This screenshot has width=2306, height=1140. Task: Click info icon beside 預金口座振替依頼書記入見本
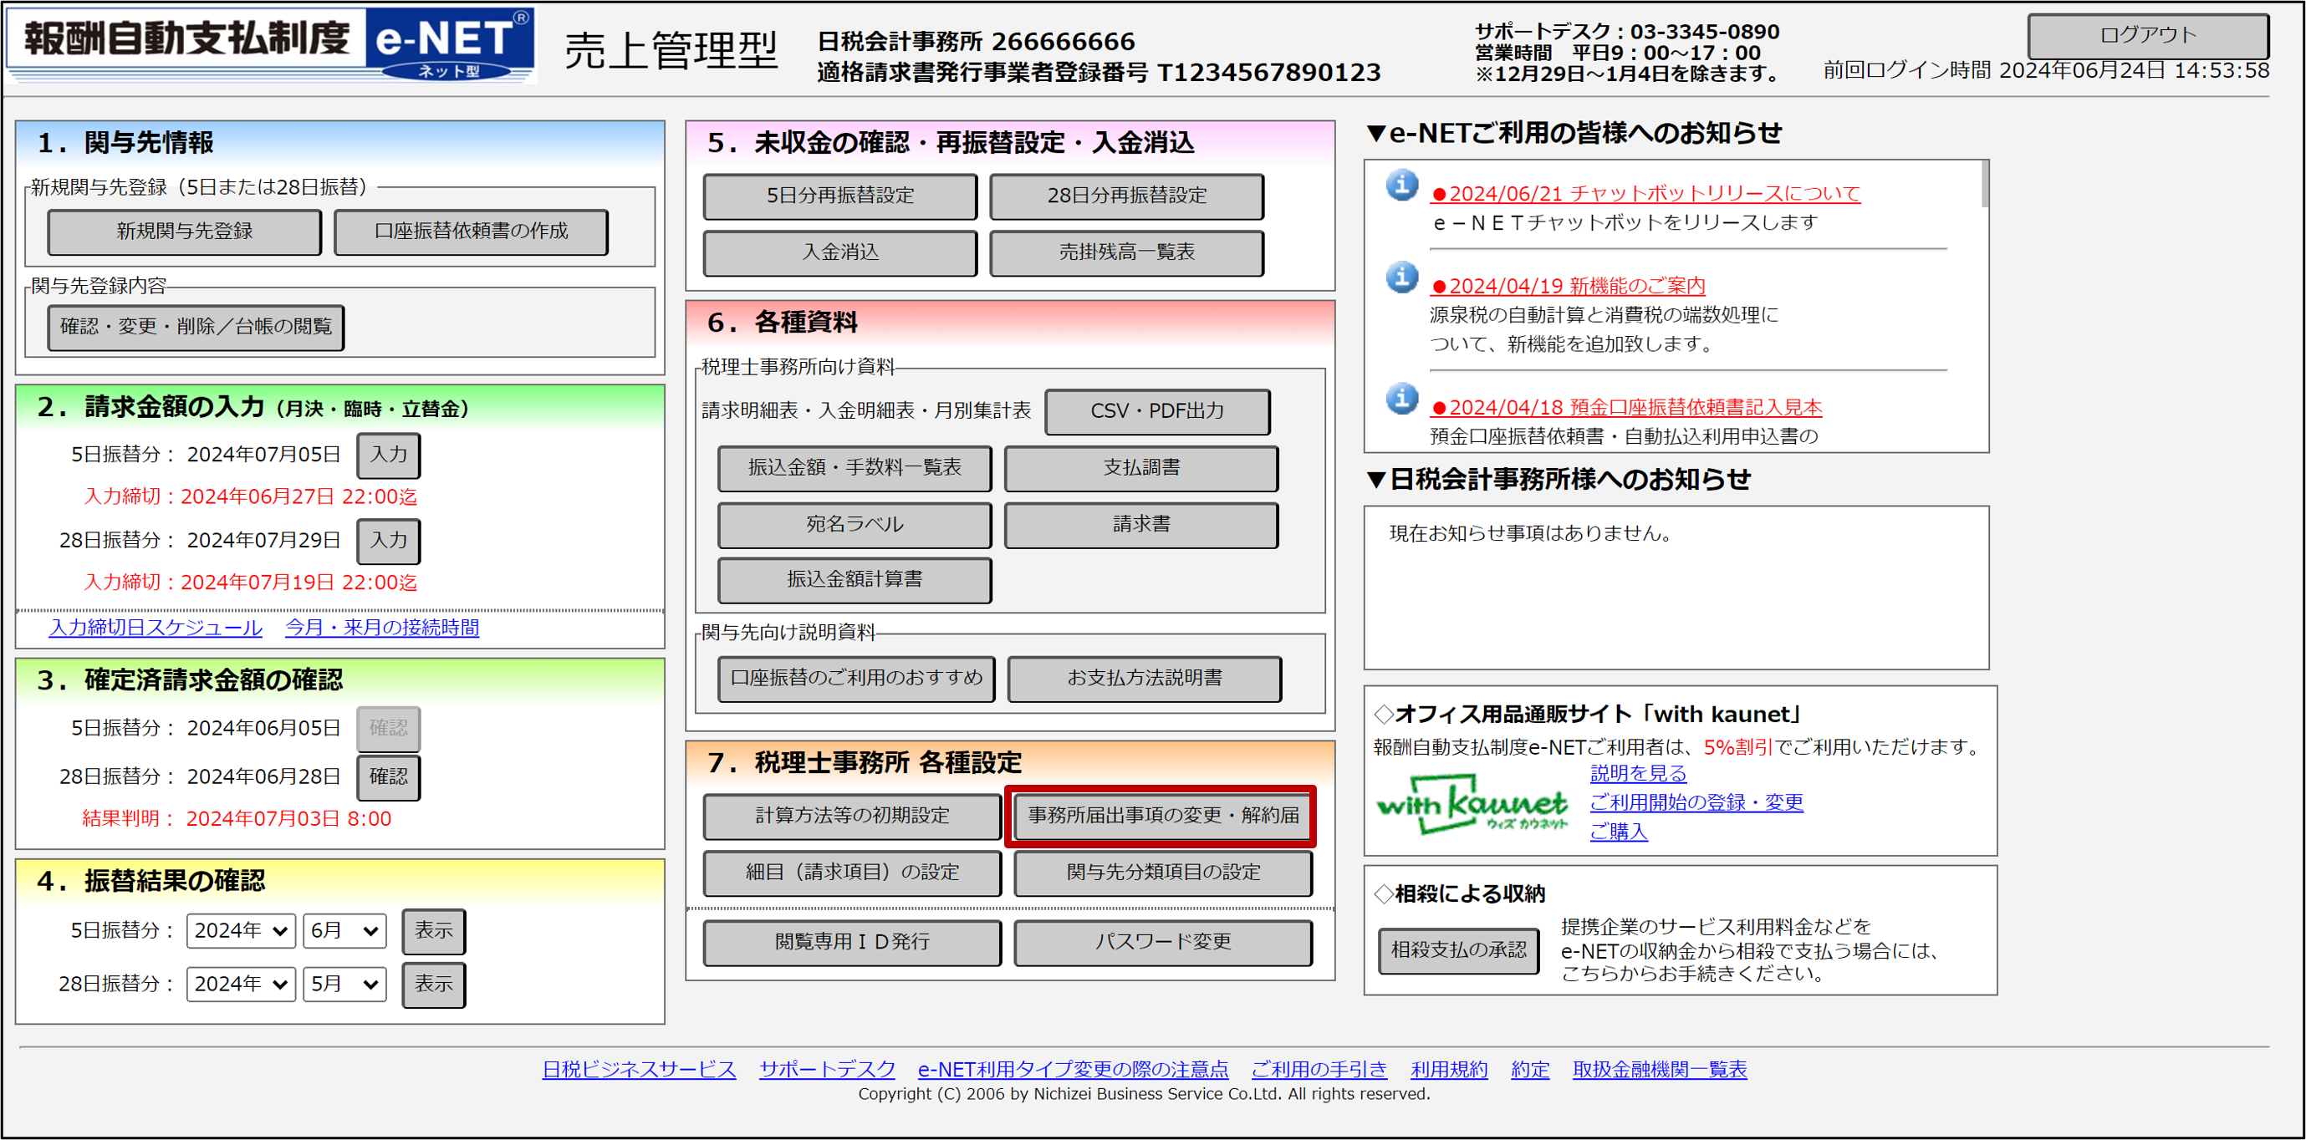point(1402,400)
